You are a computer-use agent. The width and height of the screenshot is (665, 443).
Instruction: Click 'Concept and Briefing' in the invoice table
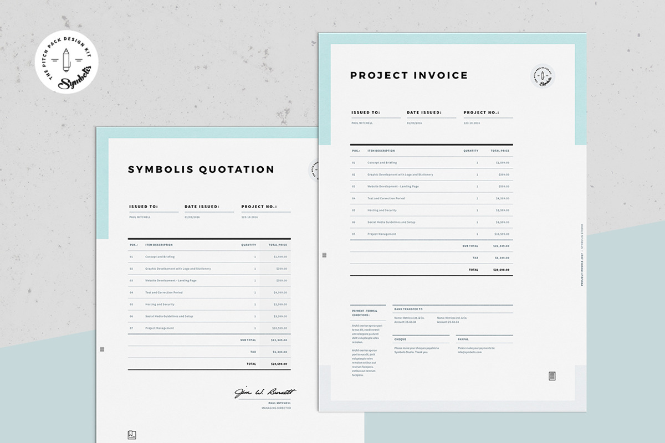click(x=382, y=163)
